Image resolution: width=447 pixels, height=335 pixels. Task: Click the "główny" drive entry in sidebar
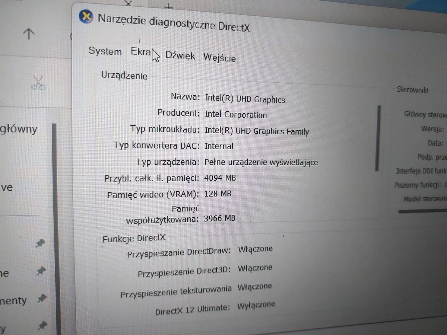(x=18, y=129)
